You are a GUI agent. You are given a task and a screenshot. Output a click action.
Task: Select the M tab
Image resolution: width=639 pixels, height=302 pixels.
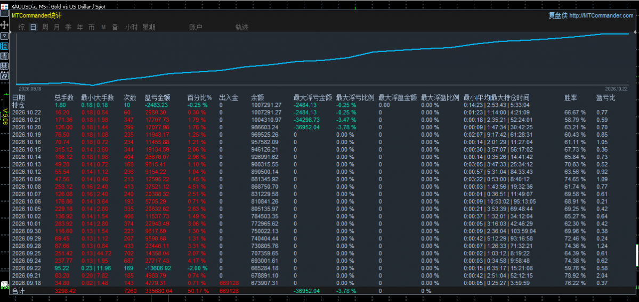coord(103,27)
